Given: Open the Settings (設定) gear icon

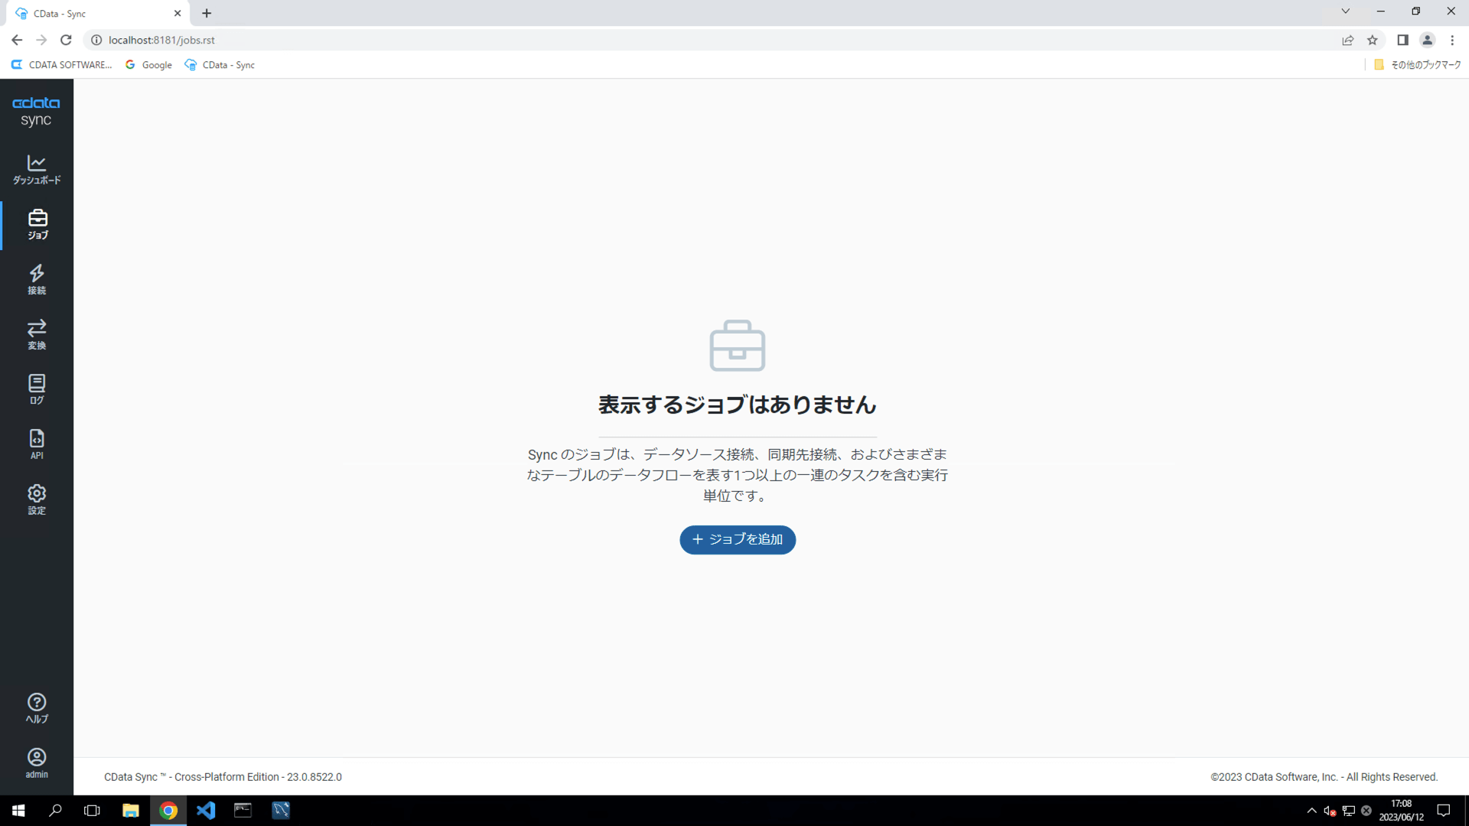Looking at the screenshot, I should click(37, 499).
